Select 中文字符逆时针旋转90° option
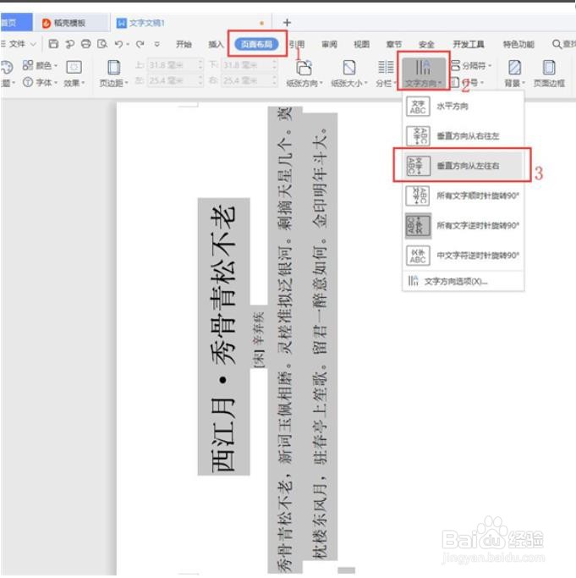Image resolution: width=576 pixels, height=578 pixels. (463, 256)
